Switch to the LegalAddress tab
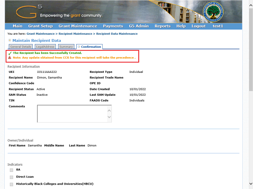253x189 pixels. pyautogui.click(x=45, y=47)
